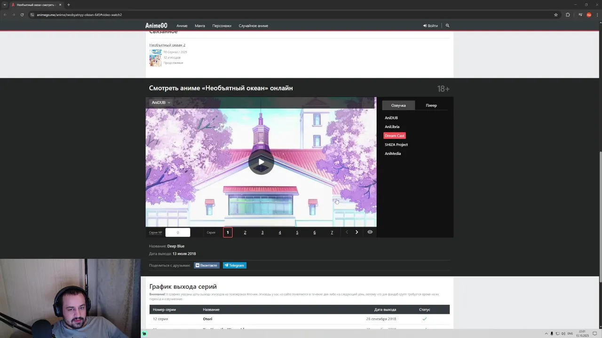Bookmark this page with the star icon
Viewport: 602px width, 338px height.
pos(556,15)
